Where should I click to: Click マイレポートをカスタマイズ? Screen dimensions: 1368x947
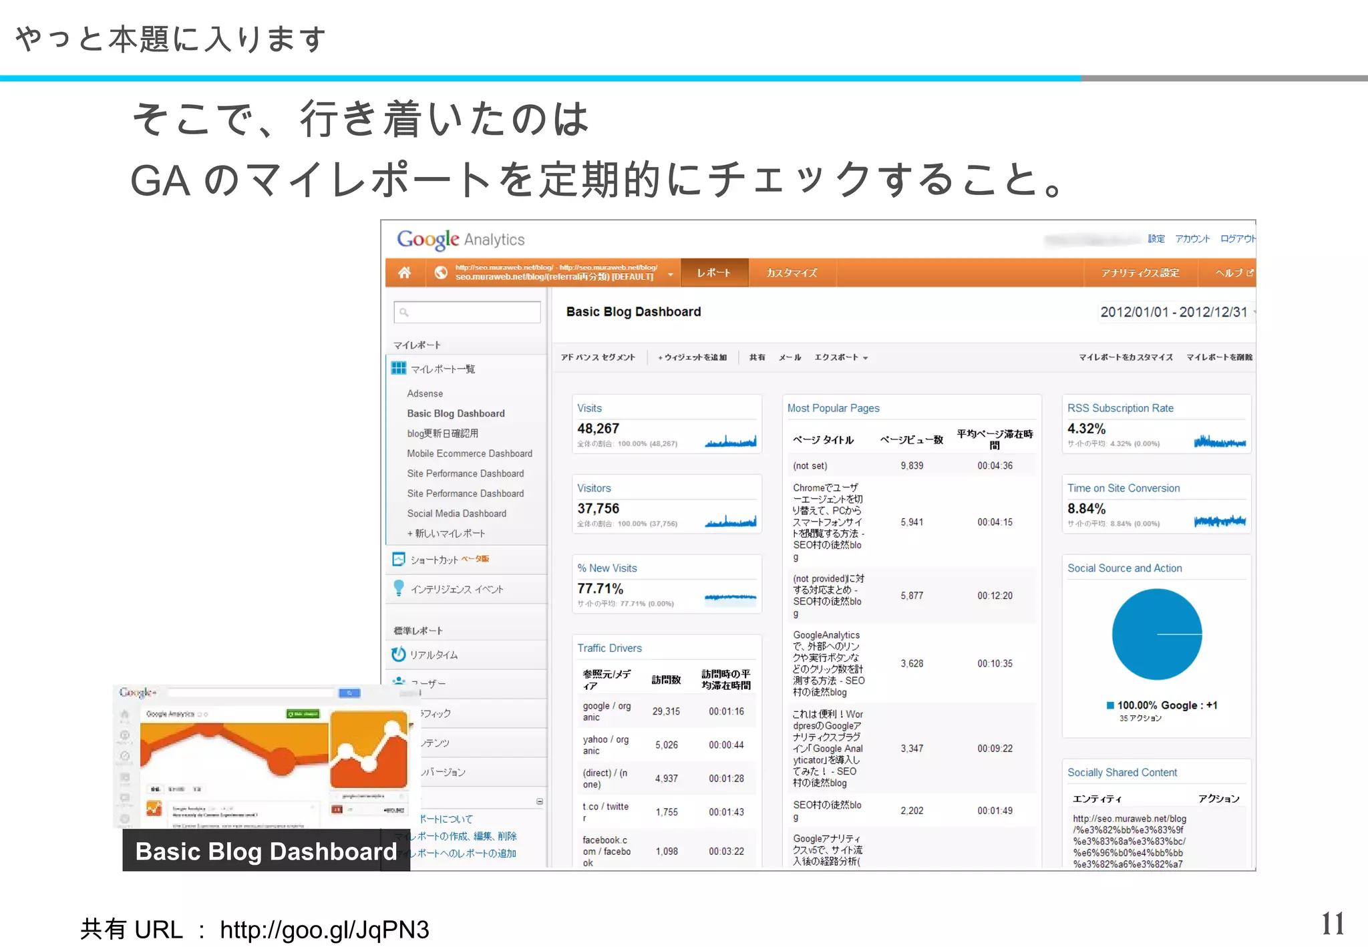[x=1126, y=357]
